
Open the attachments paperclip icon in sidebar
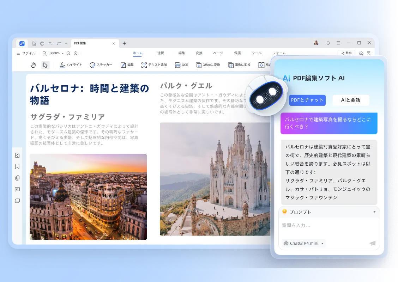(x=17, y=178)
